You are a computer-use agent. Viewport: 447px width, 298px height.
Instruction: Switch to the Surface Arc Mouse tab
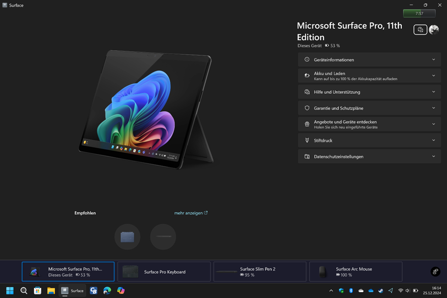point(356,271)
